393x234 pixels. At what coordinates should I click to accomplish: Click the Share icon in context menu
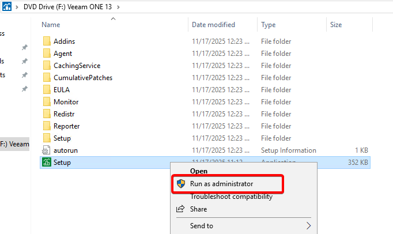180,209
